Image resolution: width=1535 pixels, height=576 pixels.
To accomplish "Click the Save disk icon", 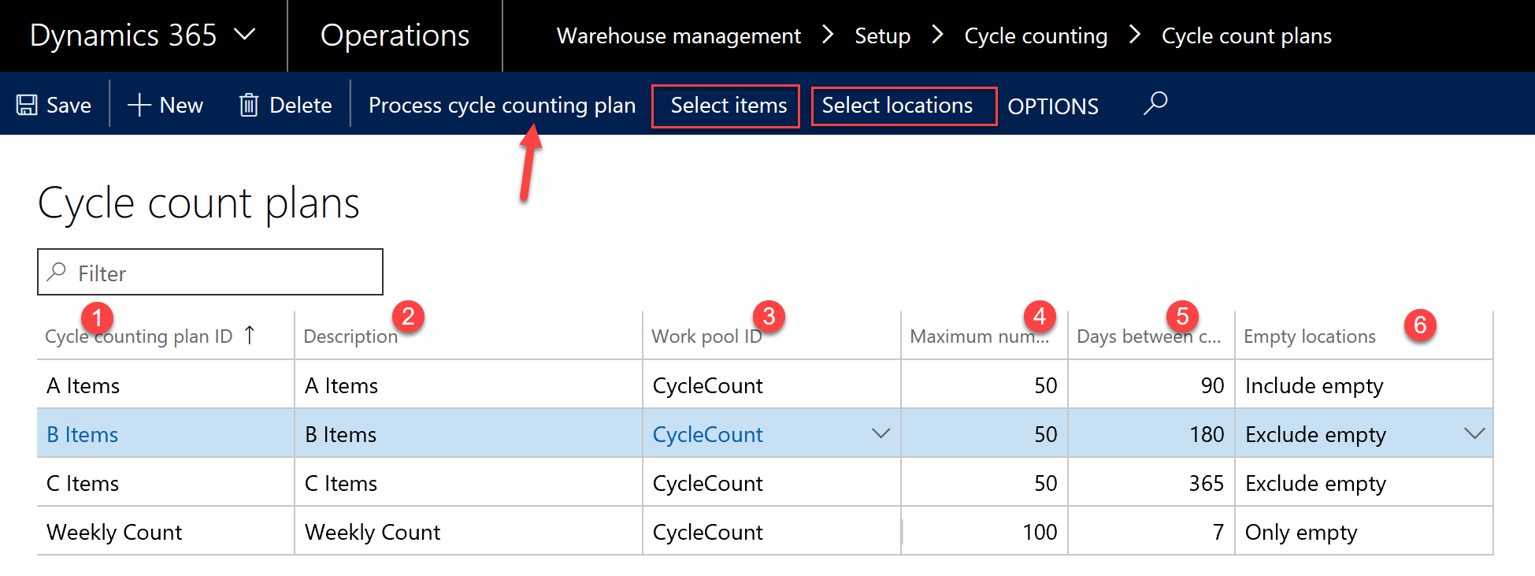I will (28, 106).
